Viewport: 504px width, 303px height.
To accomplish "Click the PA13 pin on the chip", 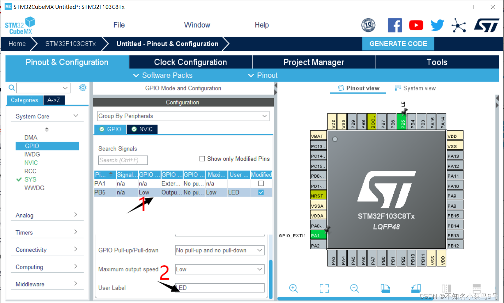I will coord(455,156).
